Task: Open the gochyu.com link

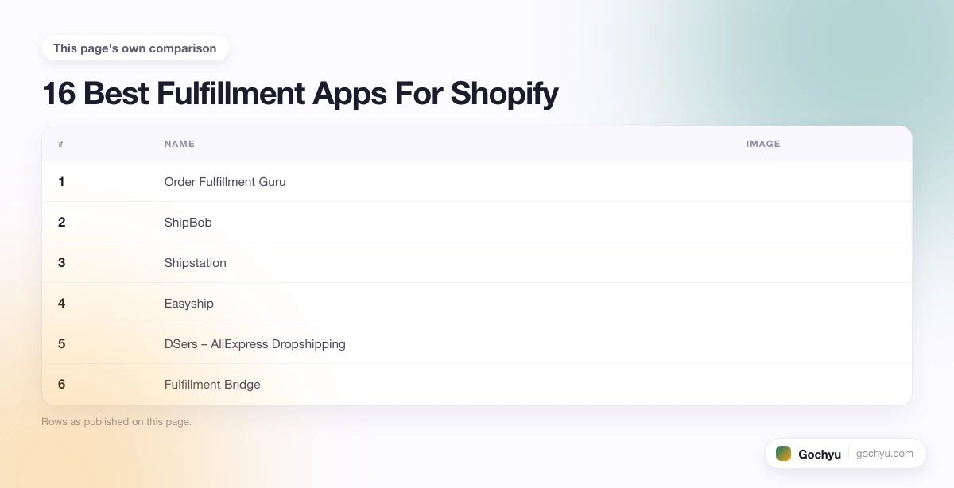Action: 885,454
